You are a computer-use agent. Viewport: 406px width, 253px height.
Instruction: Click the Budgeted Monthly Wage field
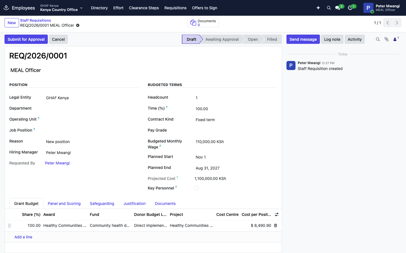click(236, 142)
